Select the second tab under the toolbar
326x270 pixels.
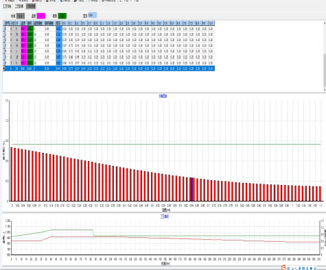[x=19, y=6]
